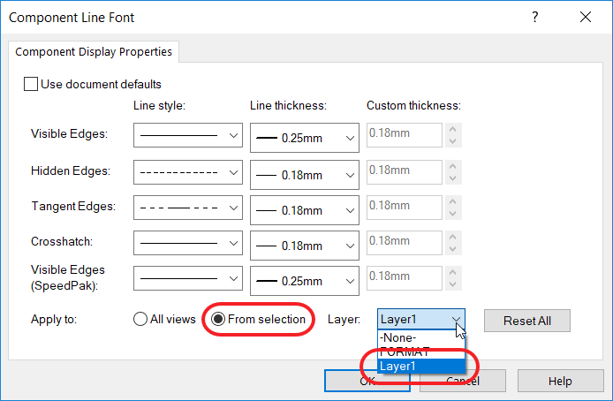The width and height of the screenshot is (613, 401).
Task: Switch to Component Display Properties tab
Action: click(93, 52)
